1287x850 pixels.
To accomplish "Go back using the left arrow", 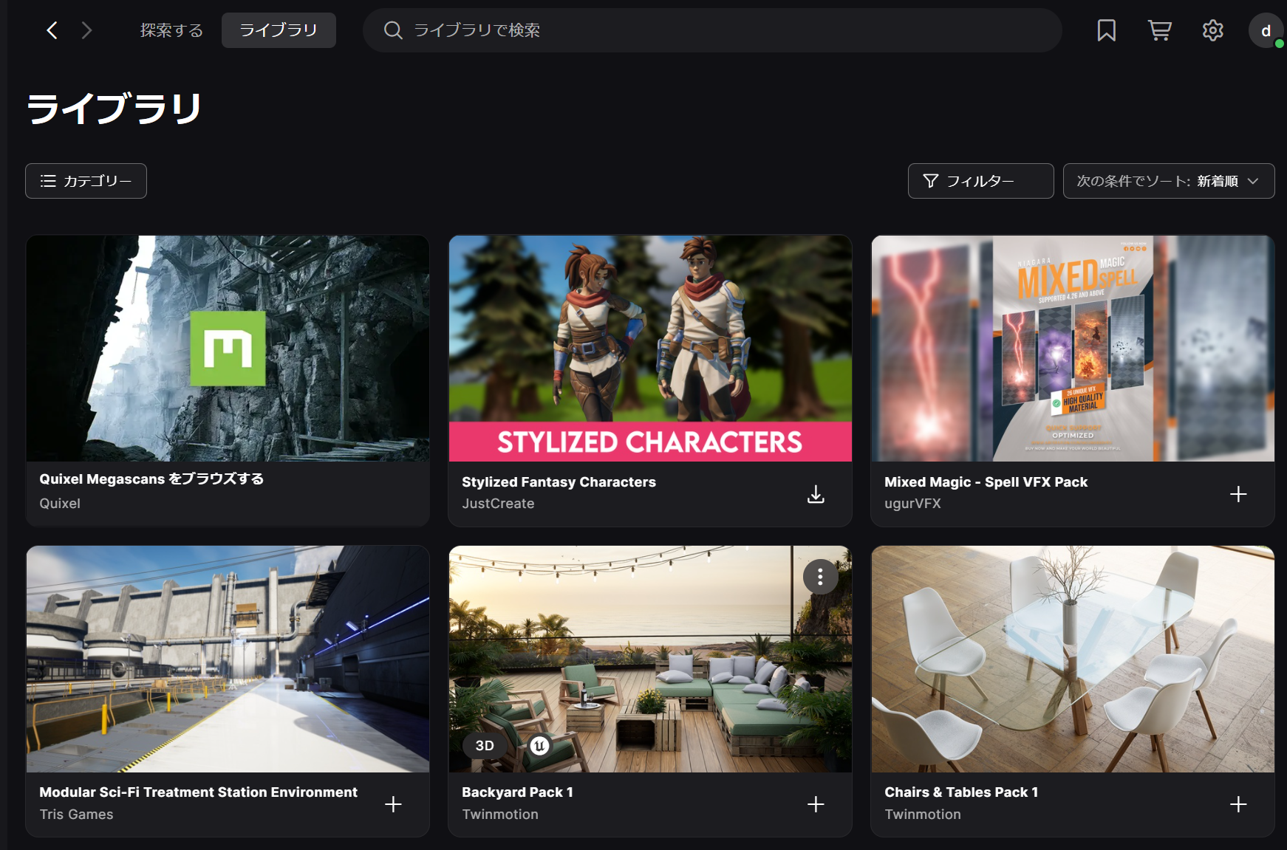I will [x=52, y=30].
